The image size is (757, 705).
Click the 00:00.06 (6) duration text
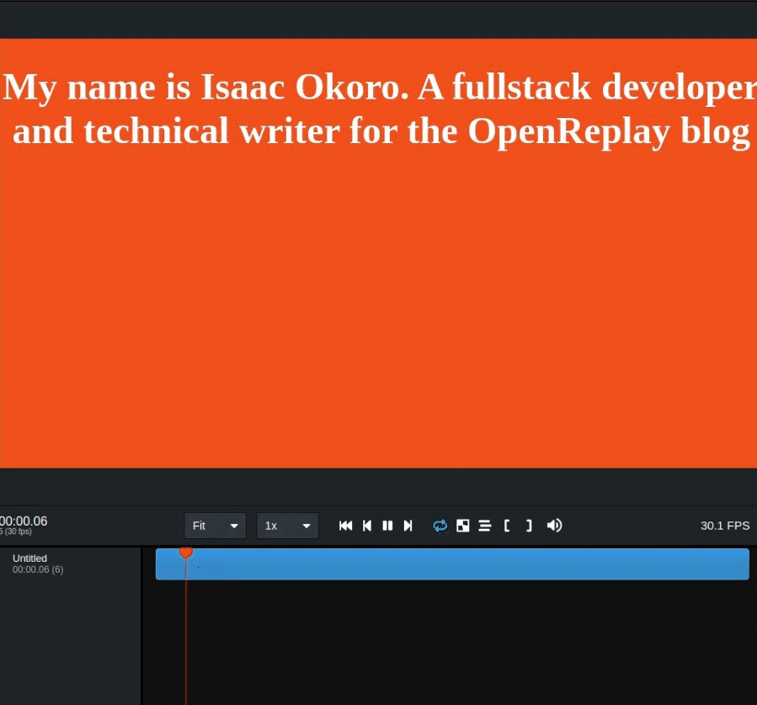coord(38,569)
